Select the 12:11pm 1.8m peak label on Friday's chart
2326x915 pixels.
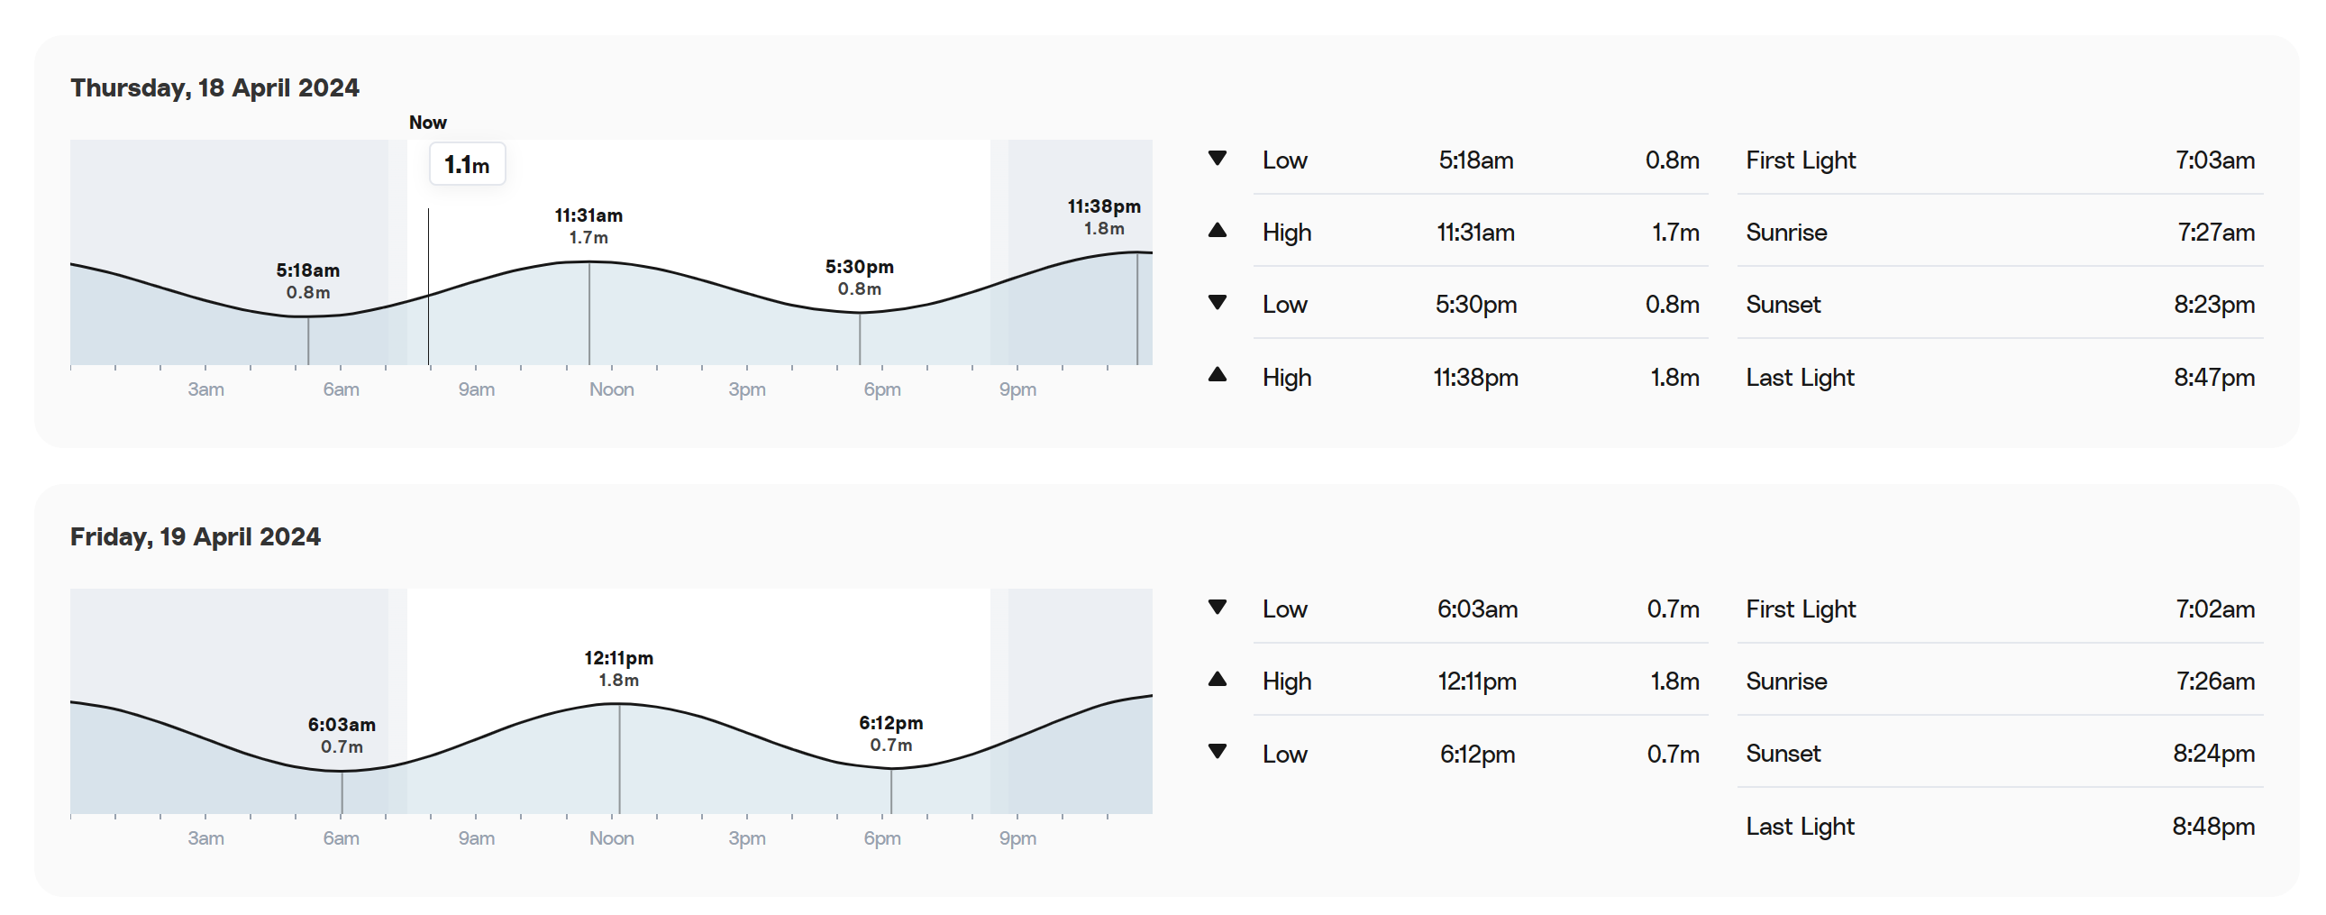(x=618, y=668)
